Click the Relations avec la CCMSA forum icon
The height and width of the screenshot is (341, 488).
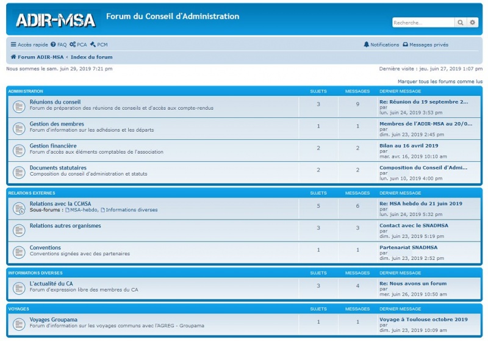click(x=19, y=208)
